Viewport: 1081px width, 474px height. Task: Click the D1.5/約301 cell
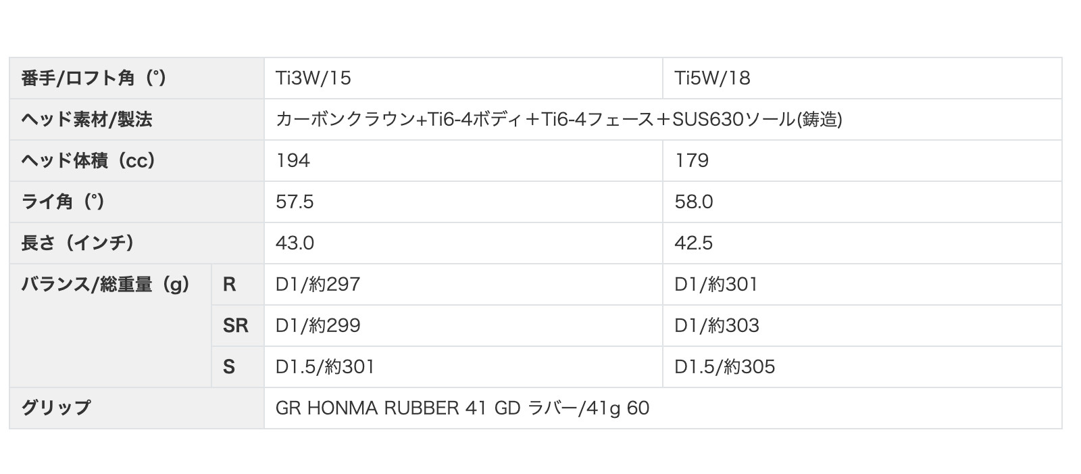click(x=325, y=367)
